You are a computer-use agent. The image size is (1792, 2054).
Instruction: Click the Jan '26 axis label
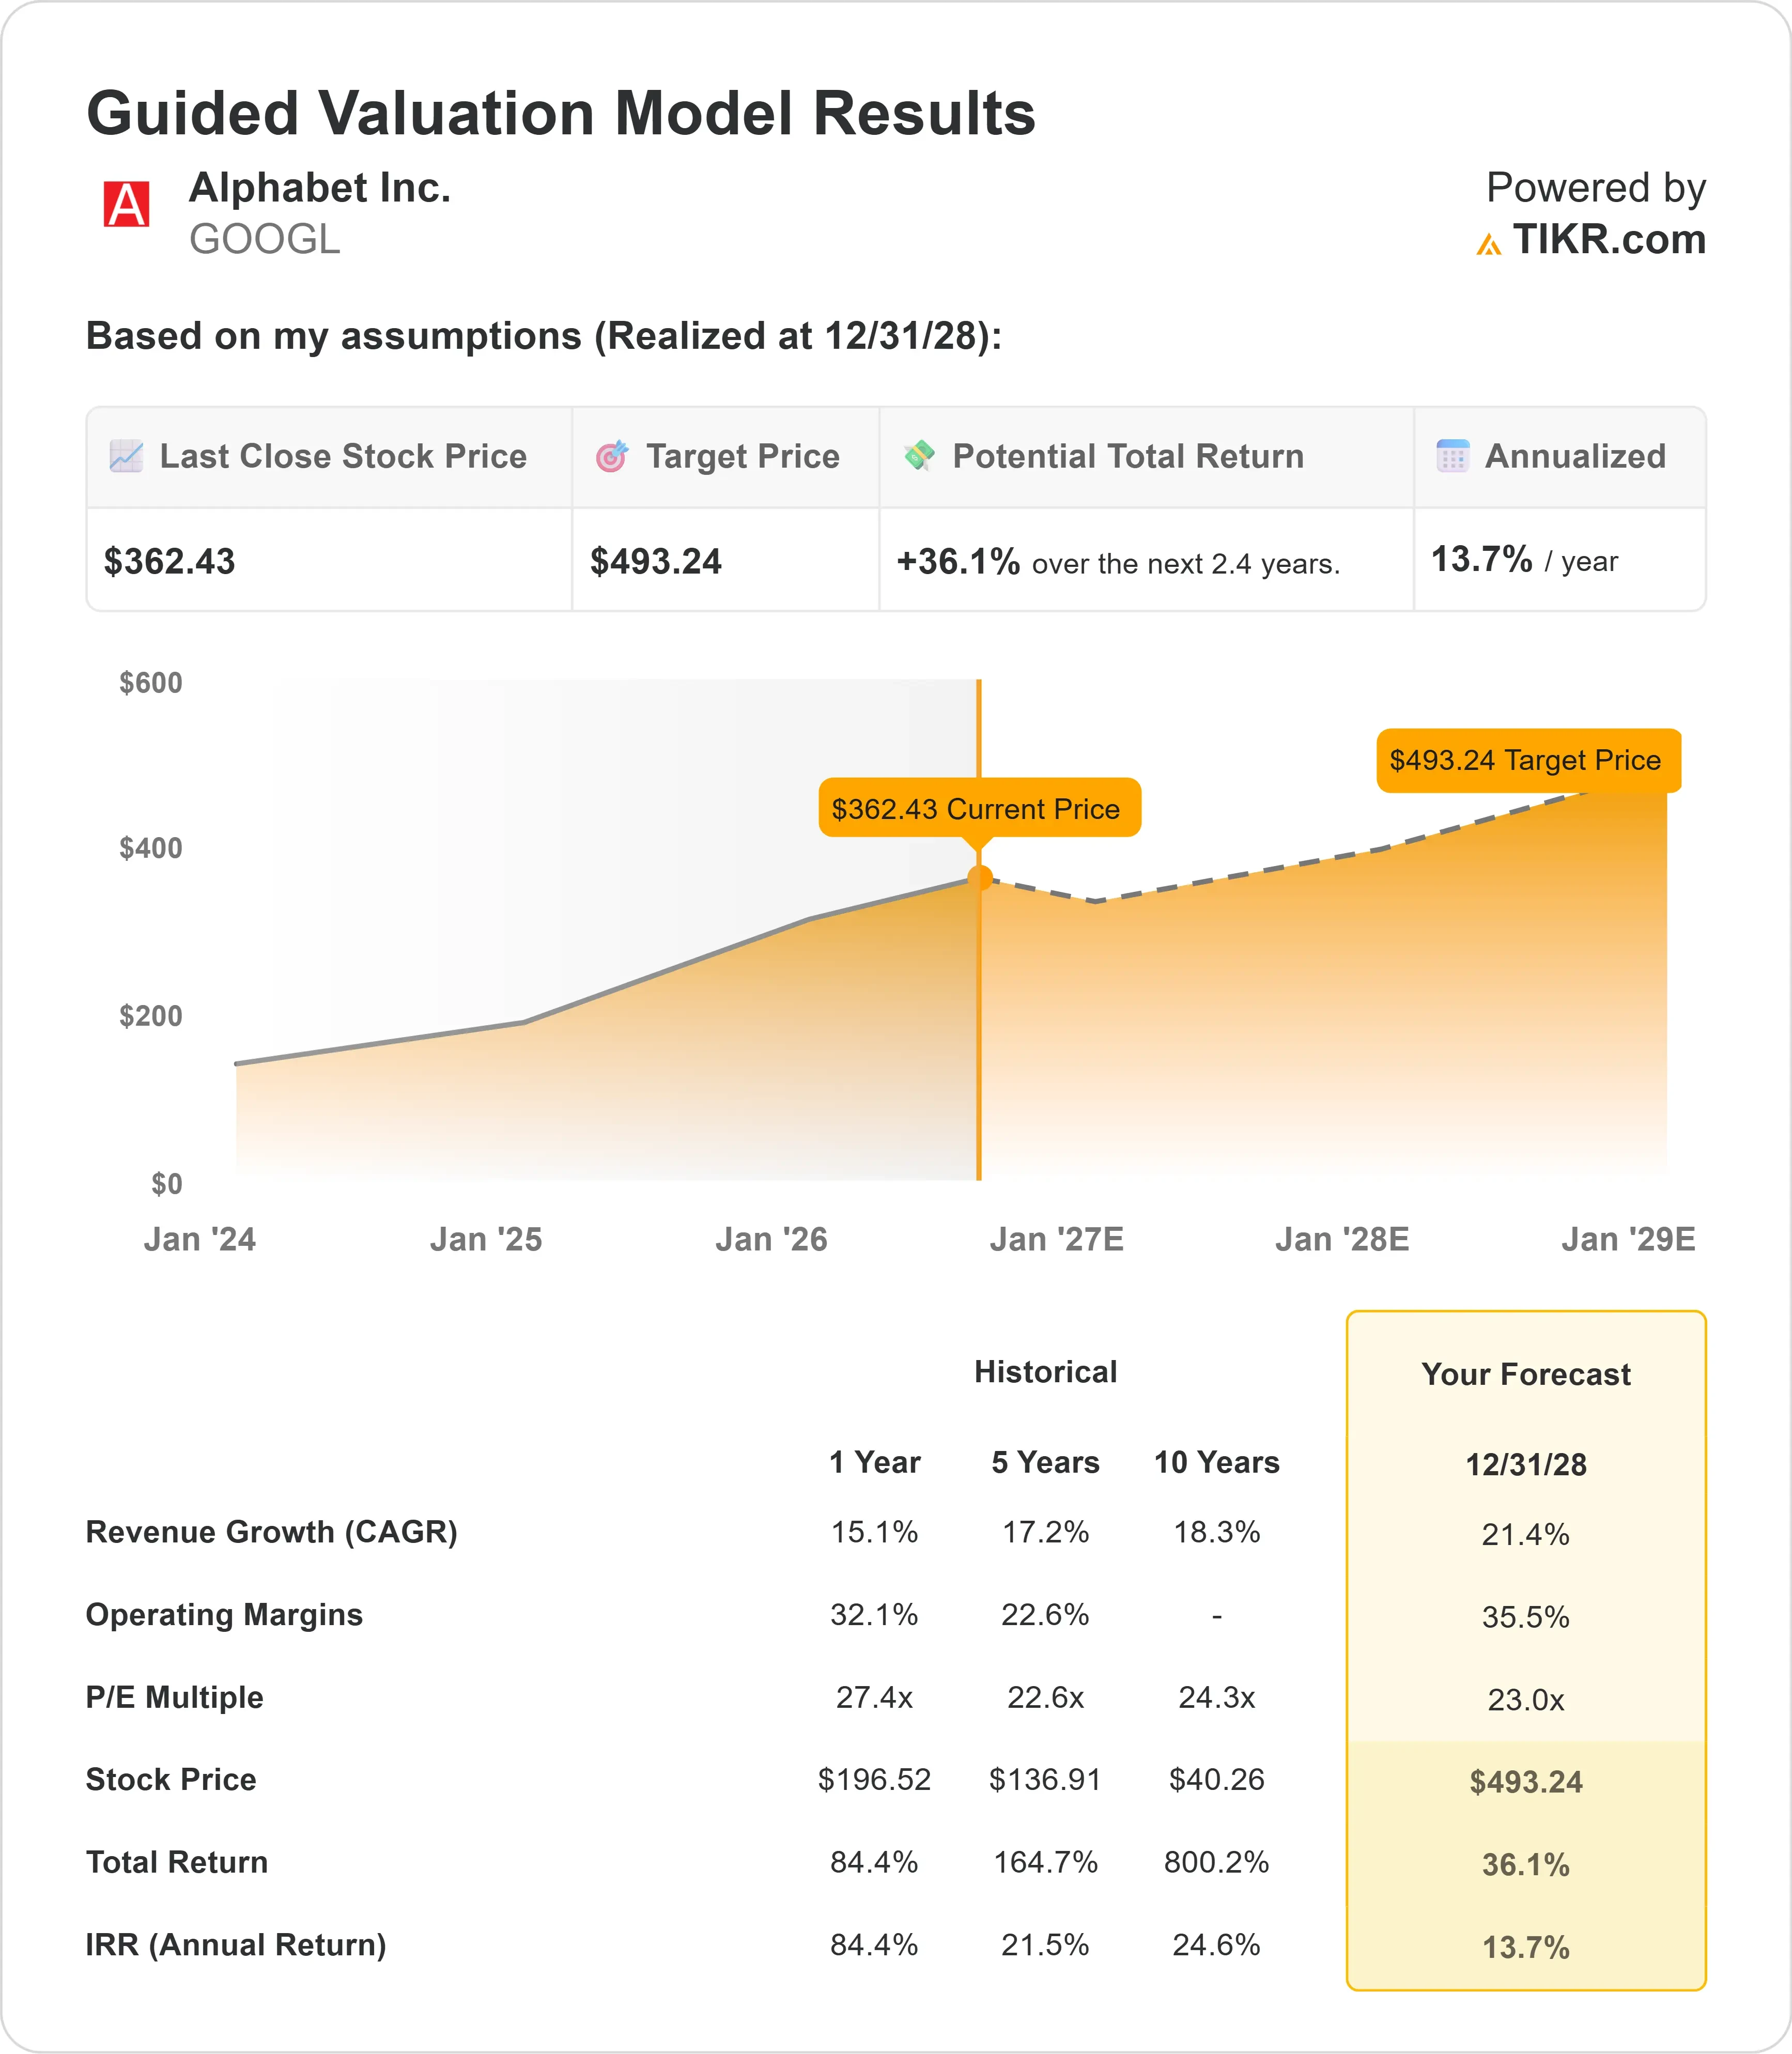(x=772, y=1240)
